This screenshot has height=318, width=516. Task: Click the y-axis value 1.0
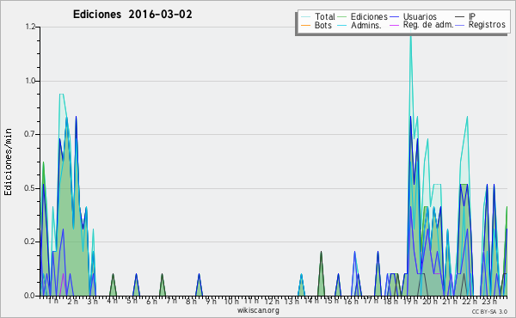[31, 81]
